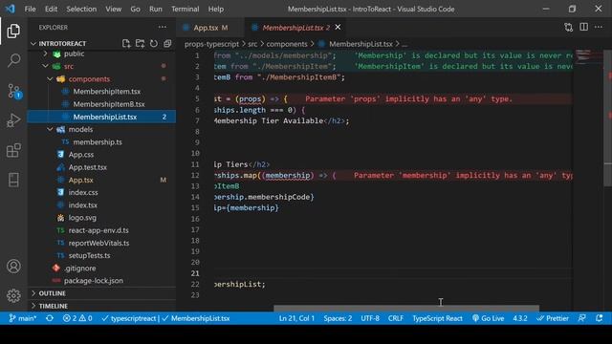Image resolution: width=612 pixels, height=344 pixels.
Task: Collapse all folders in Explorer
Action: click(167, 43)
